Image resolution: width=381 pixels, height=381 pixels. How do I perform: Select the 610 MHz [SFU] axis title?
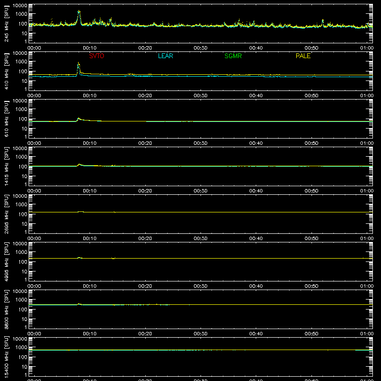tap(7, 119)
